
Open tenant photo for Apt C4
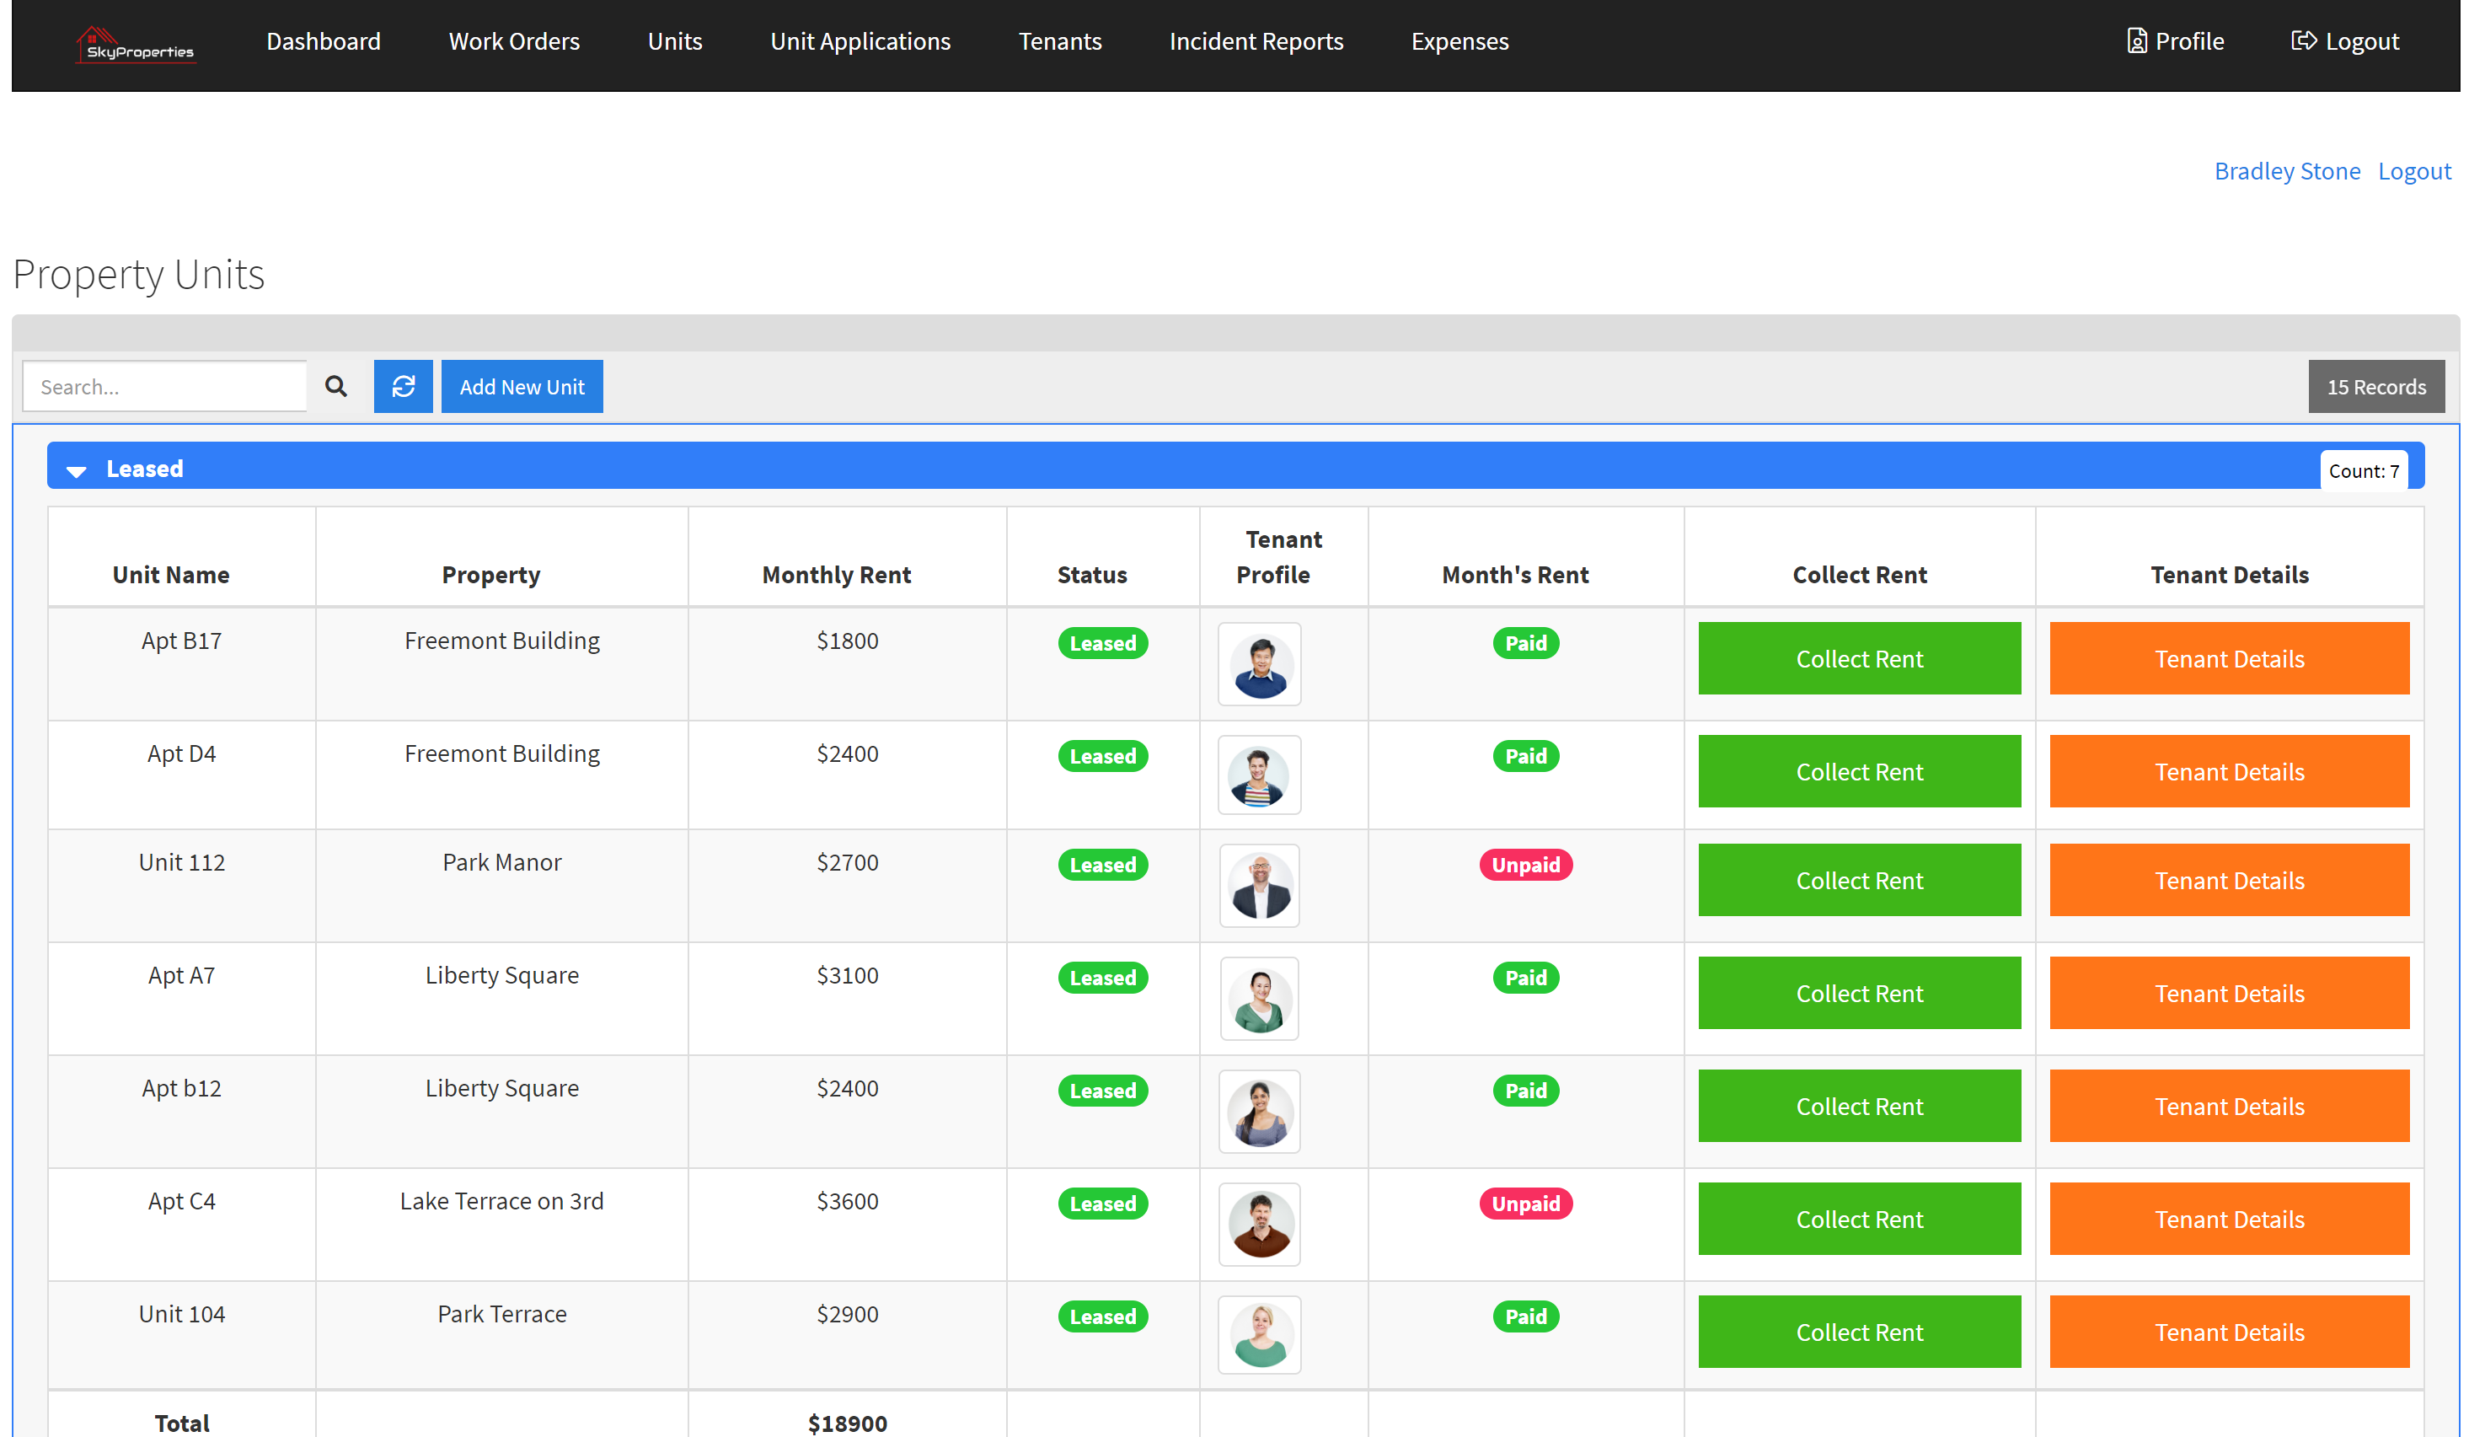click(1259, 1224)
